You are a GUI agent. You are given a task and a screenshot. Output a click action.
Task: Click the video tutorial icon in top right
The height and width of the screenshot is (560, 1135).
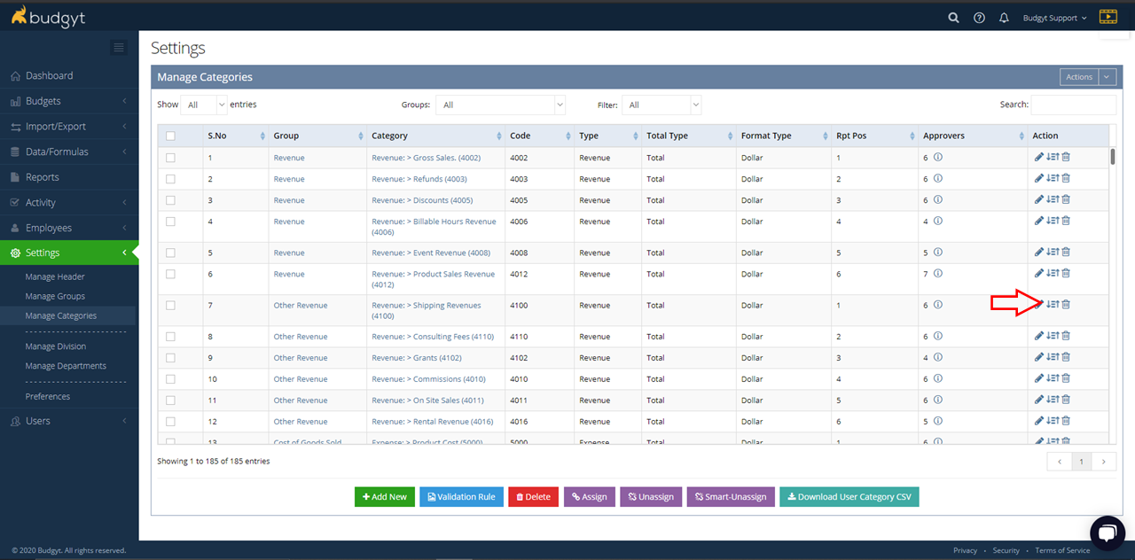coord(1108,17)
